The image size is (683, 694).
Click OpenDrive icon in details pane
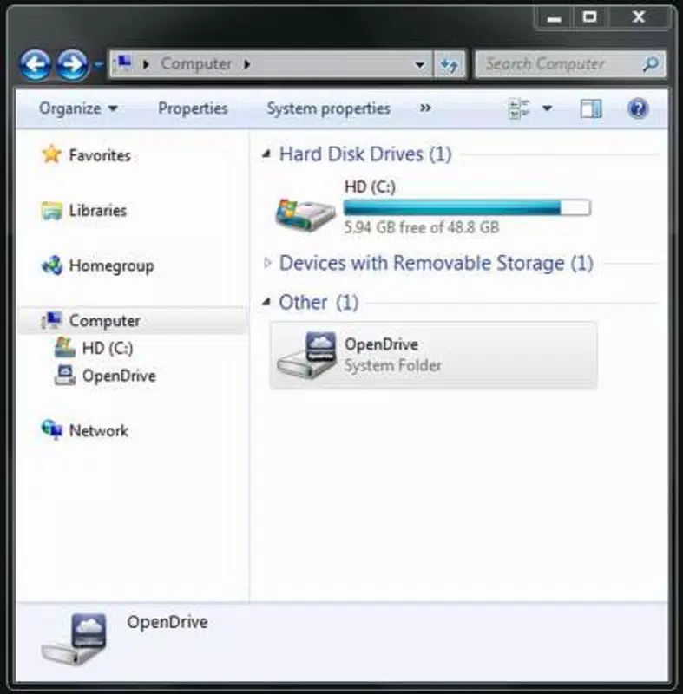pos(74,639)
